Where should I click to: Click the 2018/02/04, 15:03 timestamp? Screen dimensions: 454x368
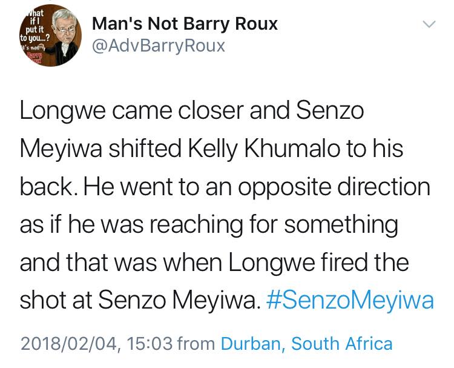(x=96, y=344)
